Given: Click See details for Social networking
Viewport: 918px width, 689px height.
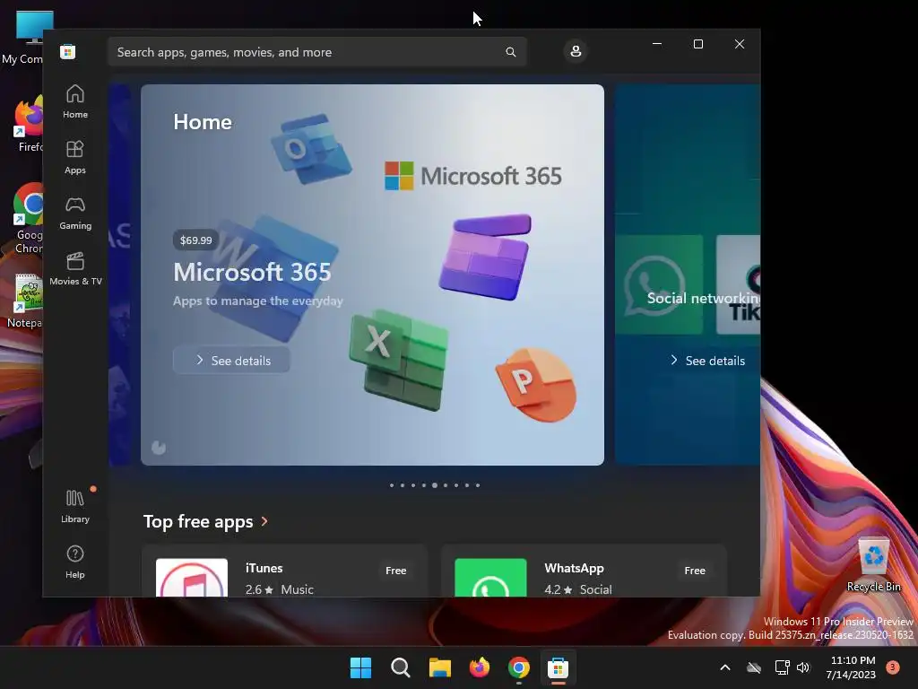Looking at the screenshot, I should coord(707,361).
